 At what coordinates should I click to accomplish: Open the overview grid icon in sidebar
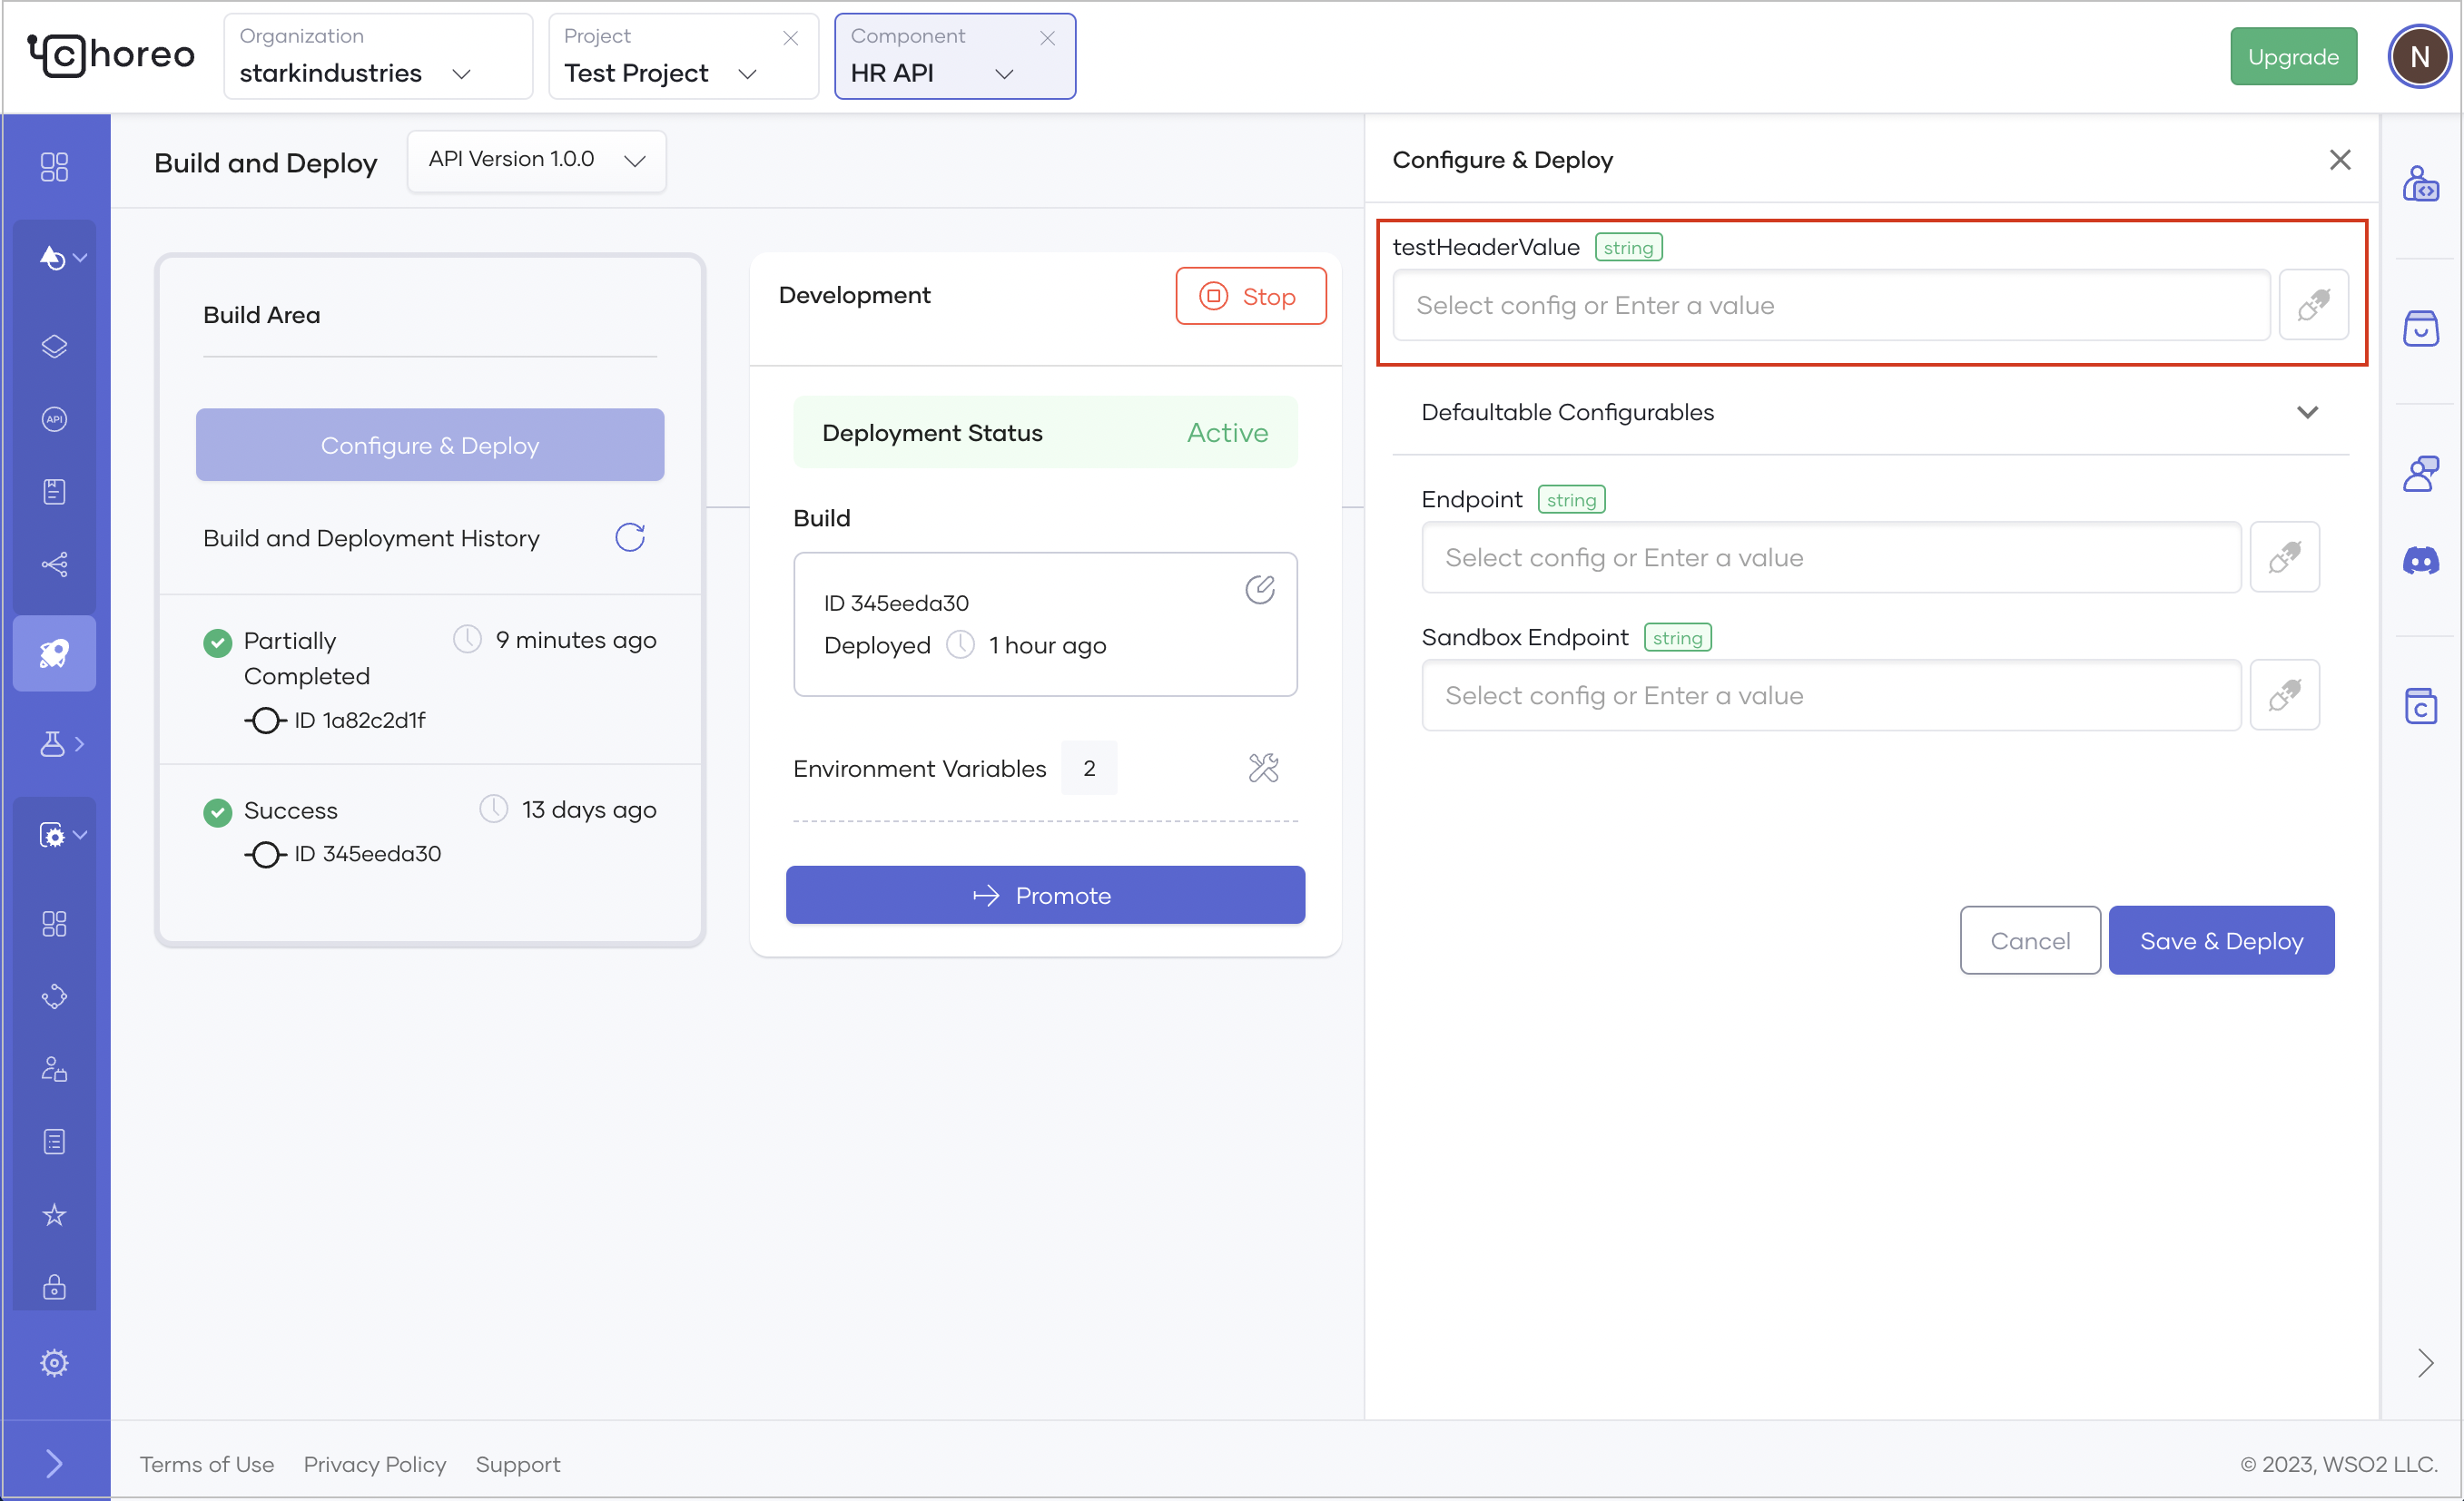pos(54,166)
